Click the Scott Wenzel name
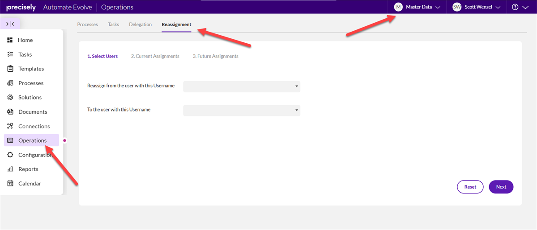The width and height of the screenshot is (537, 230). point(478,7)
